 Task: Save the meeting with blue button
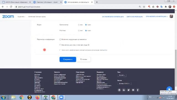point(68,59)
